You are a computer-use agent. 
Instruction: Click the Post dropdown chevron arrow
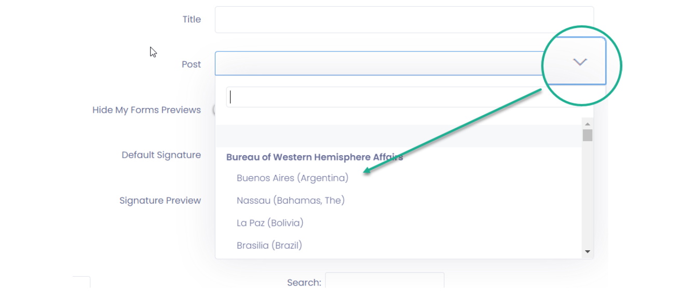(579, 62)
